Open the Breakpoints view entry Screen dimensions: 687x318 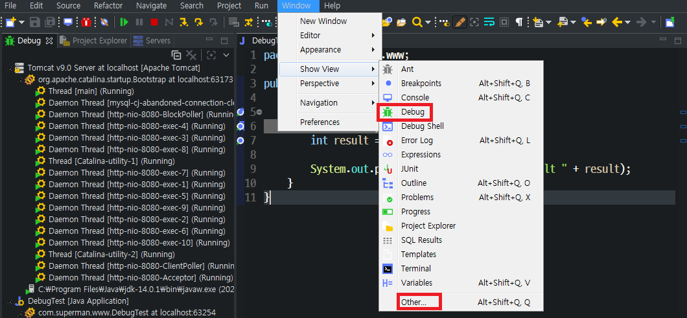(461, 83)
